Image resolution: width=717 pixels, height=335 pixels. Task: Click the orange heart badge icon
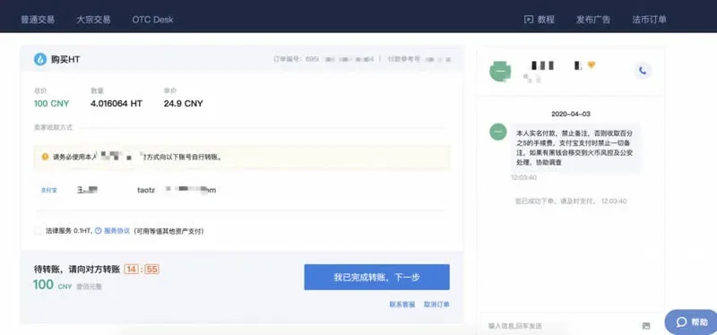pyautogui.click(x=592, y=65)
